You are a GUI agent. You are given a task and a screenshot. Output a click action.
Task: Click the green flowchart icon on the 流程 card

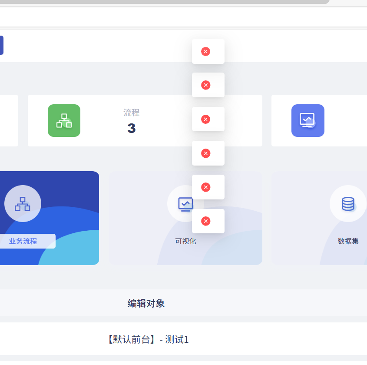pyautogui.click(x=64, y=120)
